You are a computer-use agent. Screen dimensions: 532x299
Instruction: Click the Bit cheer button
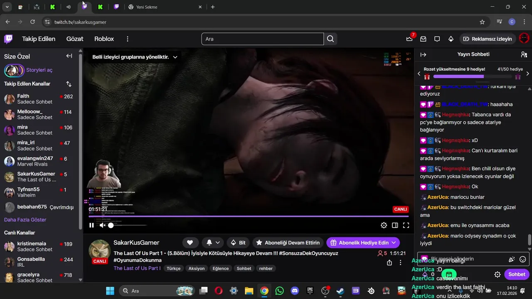pyautogui.click(x=238, y=243)
